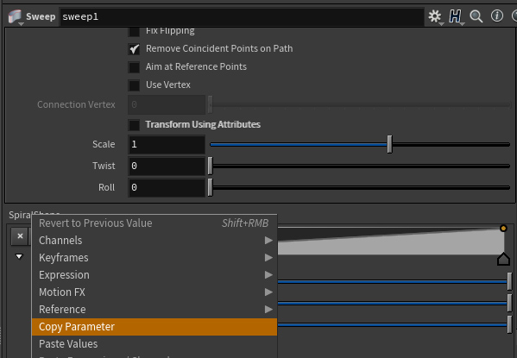Select Copy Parameter from context menu
Screen dimensions: 517x358
click(x=154, y=327)
